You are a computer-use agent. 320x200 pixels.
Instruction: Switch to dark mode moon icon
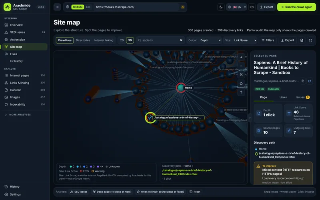[221, 7]
